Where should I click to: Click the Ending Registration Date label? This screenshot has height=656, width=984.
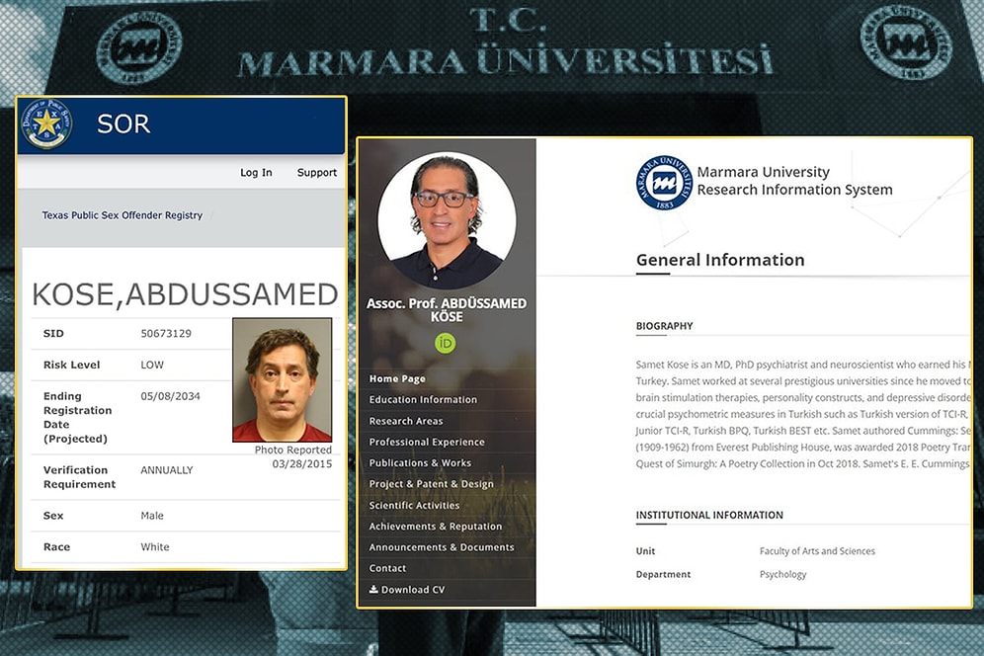tap(77, 417)
